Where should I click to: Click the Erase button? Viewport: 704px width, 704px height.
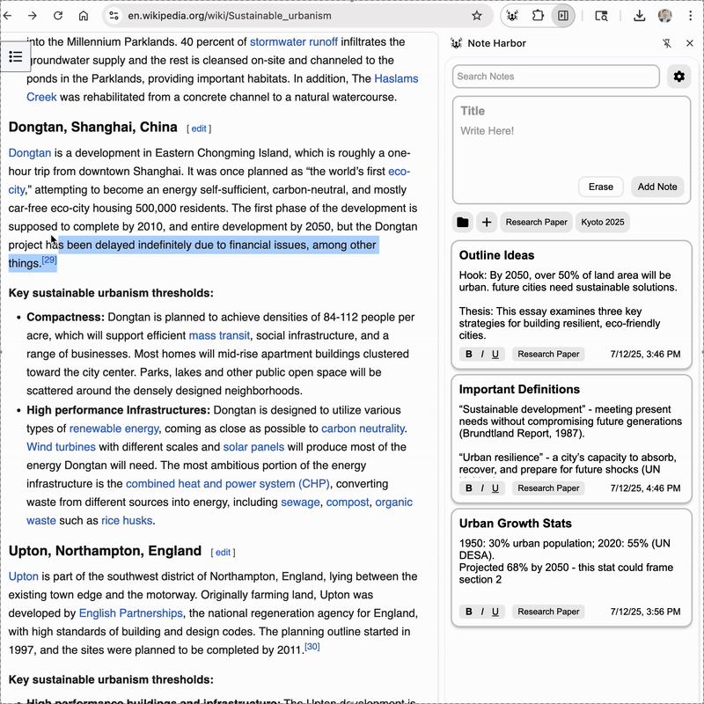tap(601, 187)
